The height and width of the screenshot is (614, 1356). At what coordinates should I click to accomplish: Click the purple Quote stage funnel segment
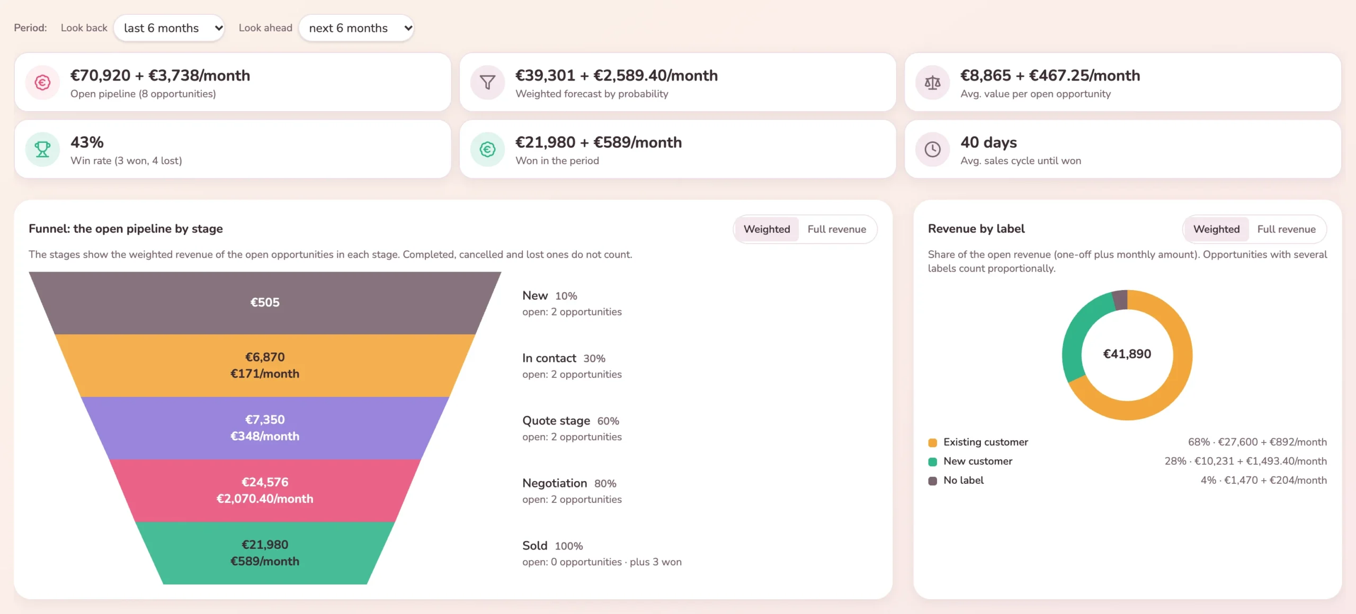[265, 428]
